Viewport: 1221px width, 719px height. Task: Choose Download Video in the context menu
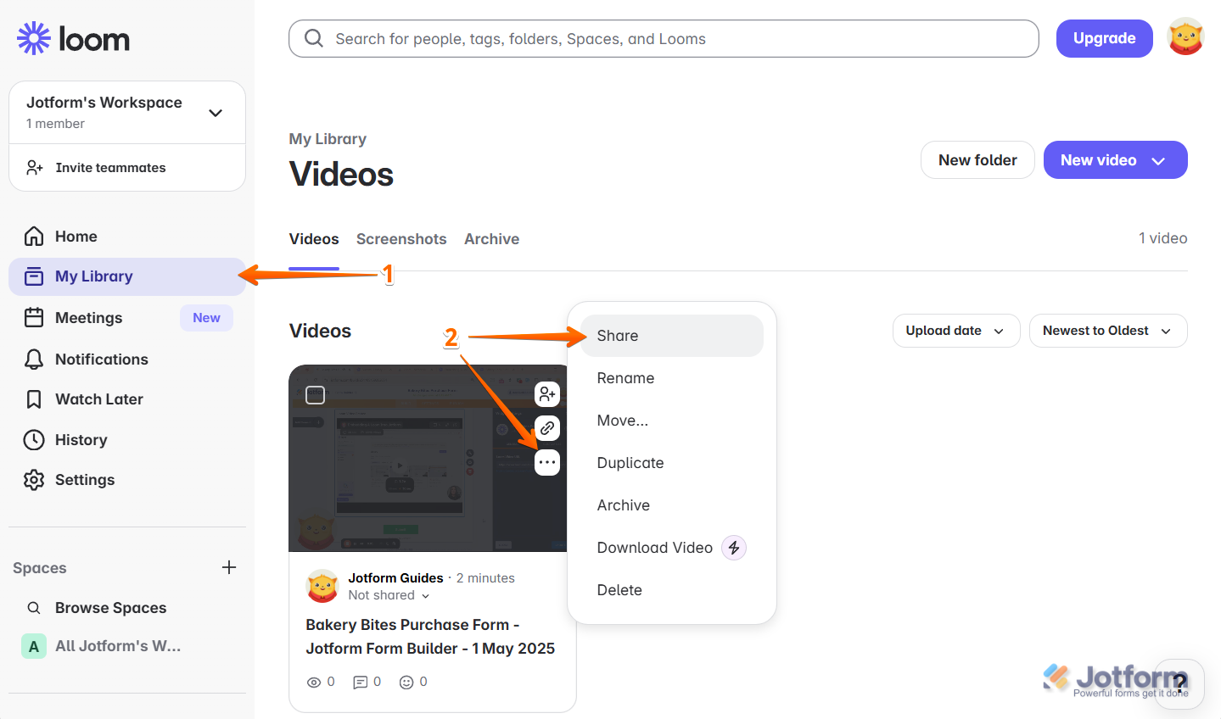[x=654, y=548]
